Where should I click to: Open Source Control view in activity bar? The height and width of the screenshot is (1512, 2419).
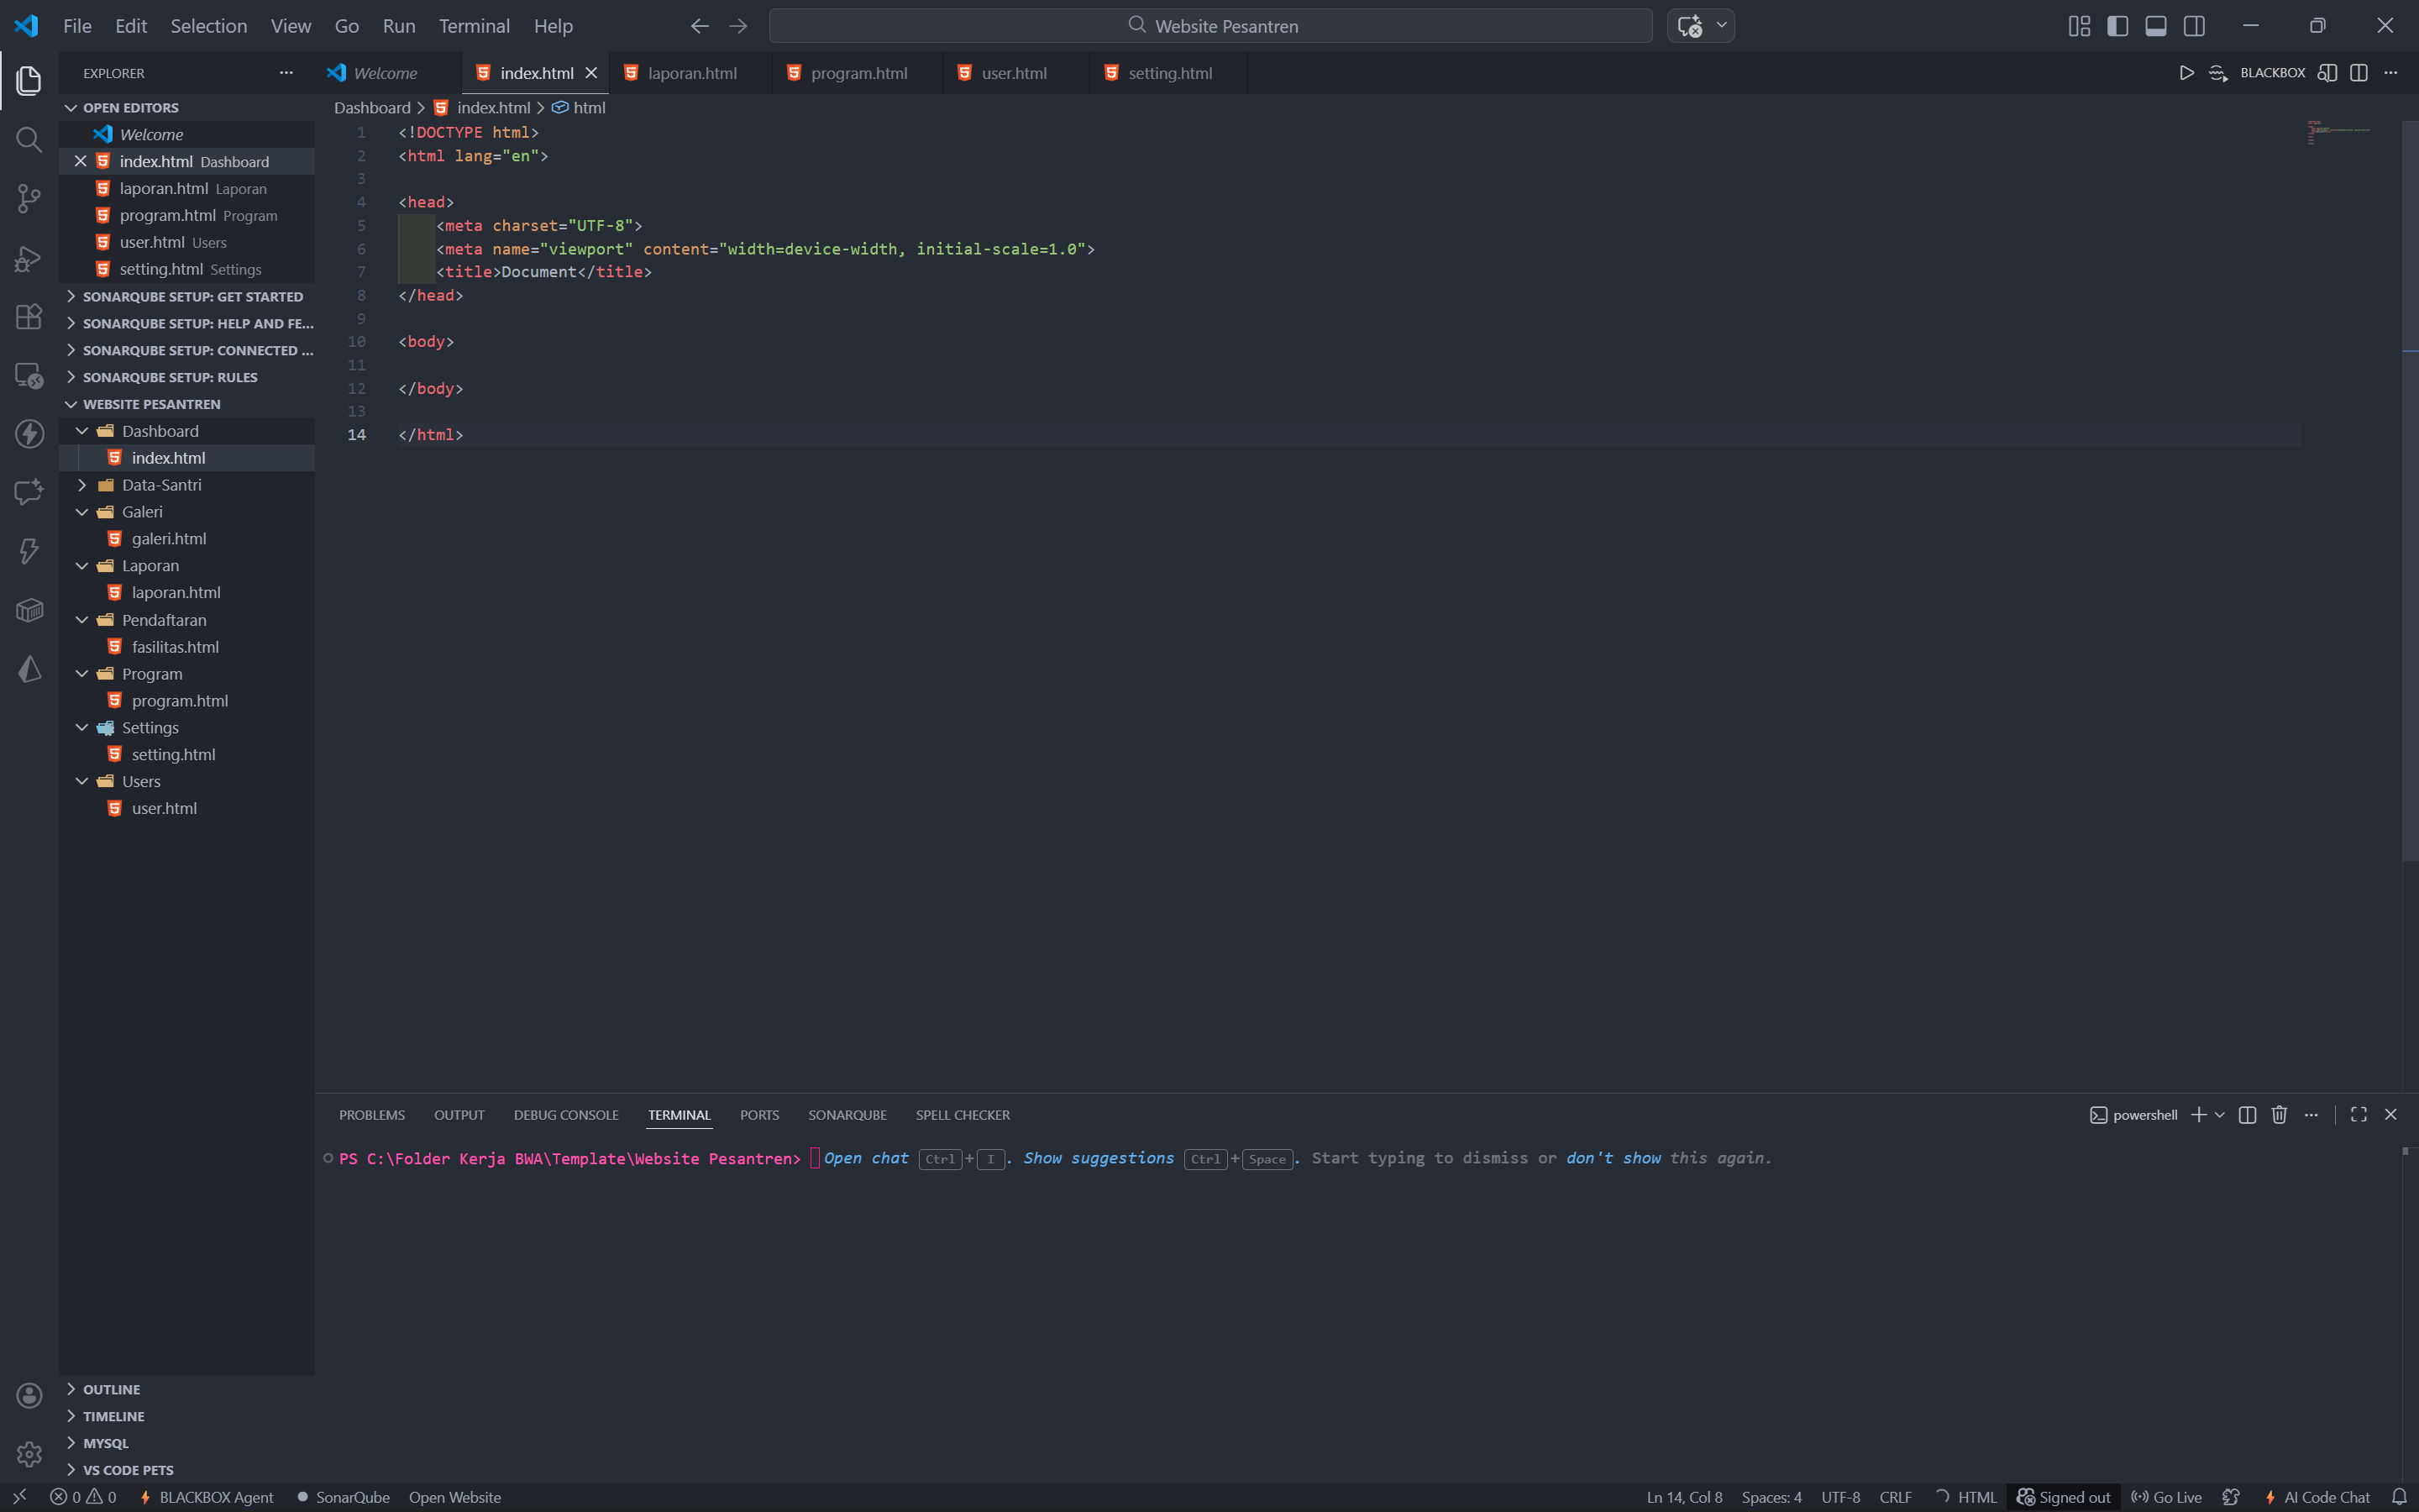[29, 199]
